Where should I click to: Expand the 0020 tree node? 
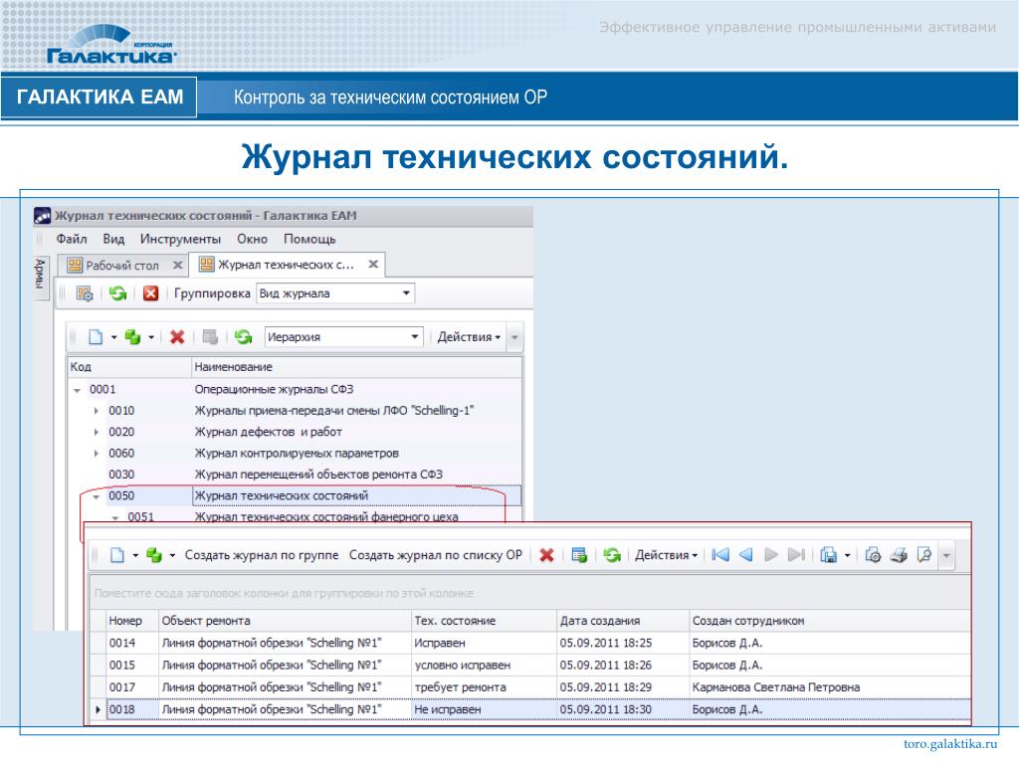pyautogui.click(x=97, y=433)
